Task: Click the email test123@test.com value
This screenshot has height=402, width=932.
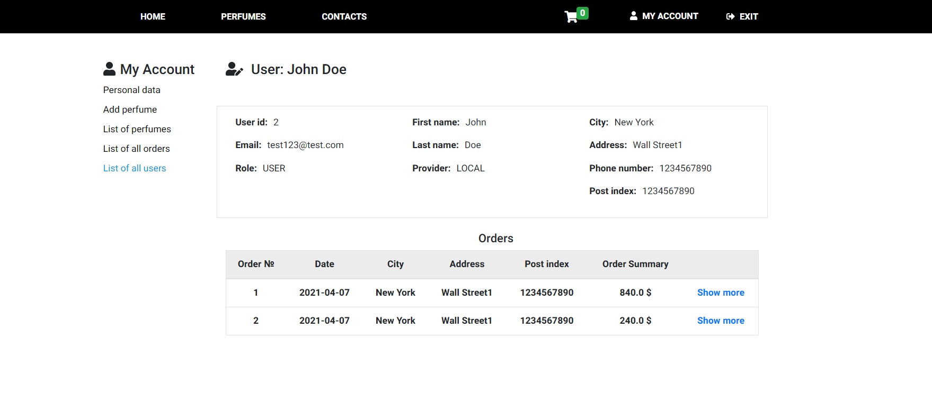Action: pyautogui.click(x=305, y=145)
